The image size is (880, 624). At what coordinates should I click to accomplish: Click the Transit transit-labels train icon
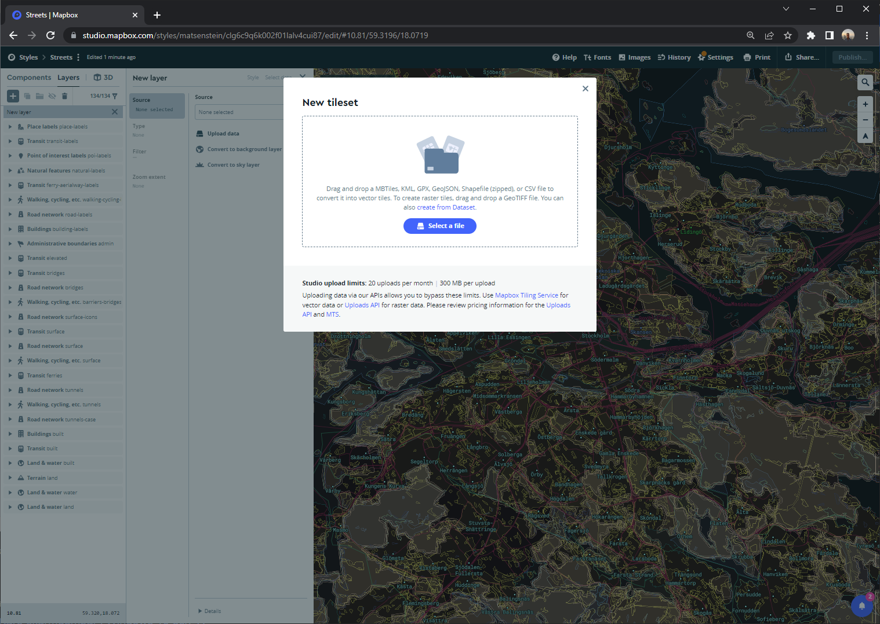[21, 141]
